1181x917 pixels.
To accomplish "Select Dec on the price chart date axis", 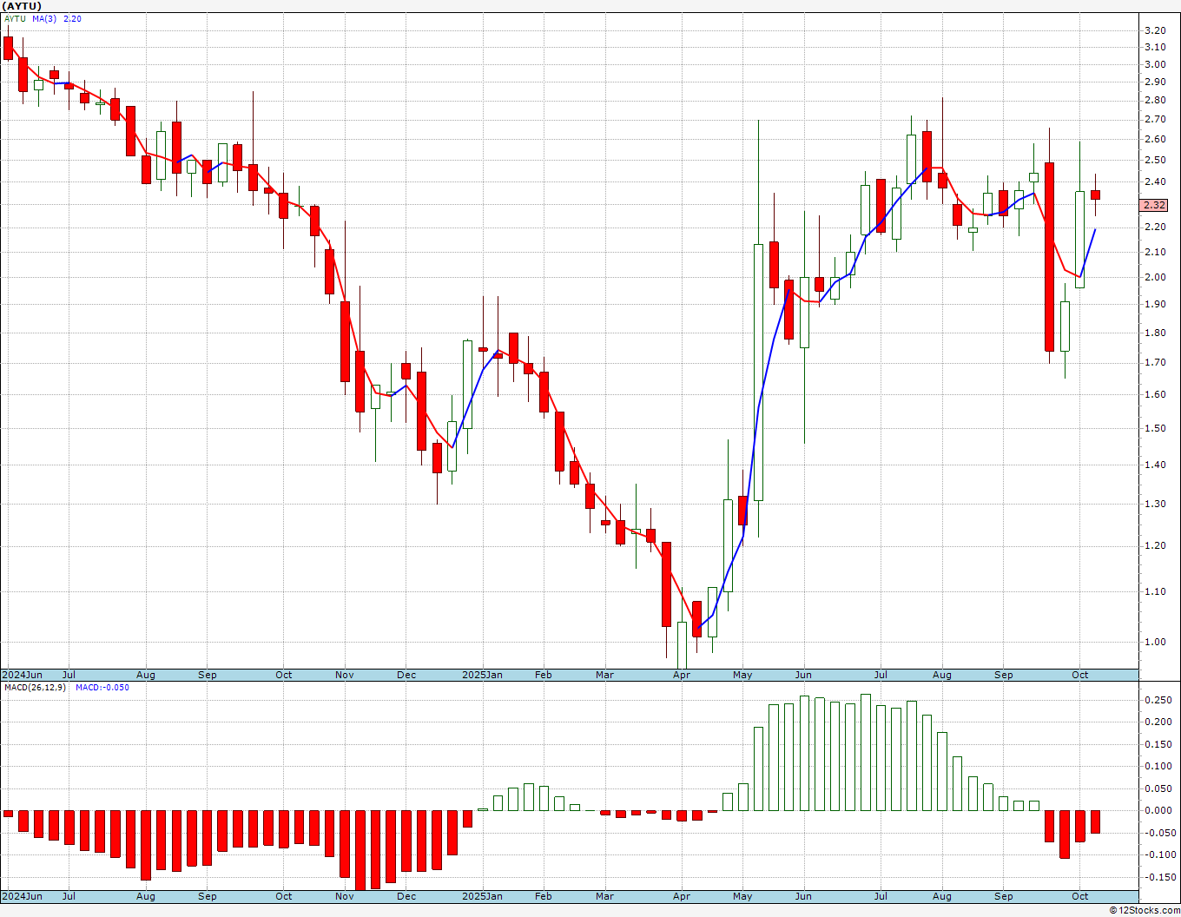I will tap(406, 675).
